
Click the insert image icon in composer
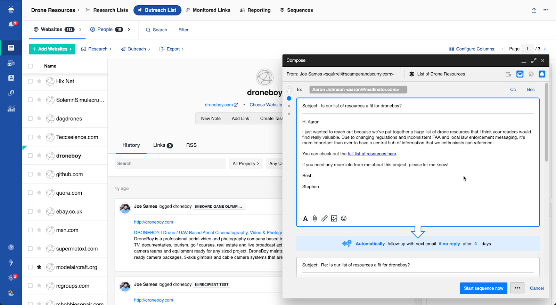[334, 218]
